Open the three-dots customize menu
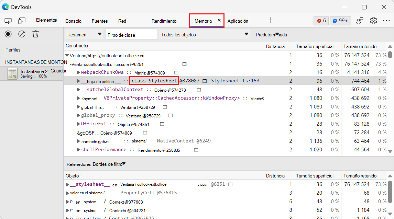The height and width of the screenshot is (219, 394). (386, 21)
